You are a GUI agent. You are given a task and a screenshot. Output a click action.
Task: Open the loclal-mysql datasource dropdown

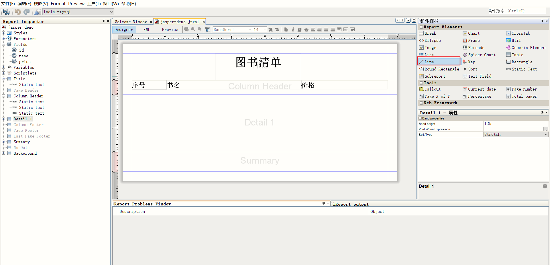(111, 12)
